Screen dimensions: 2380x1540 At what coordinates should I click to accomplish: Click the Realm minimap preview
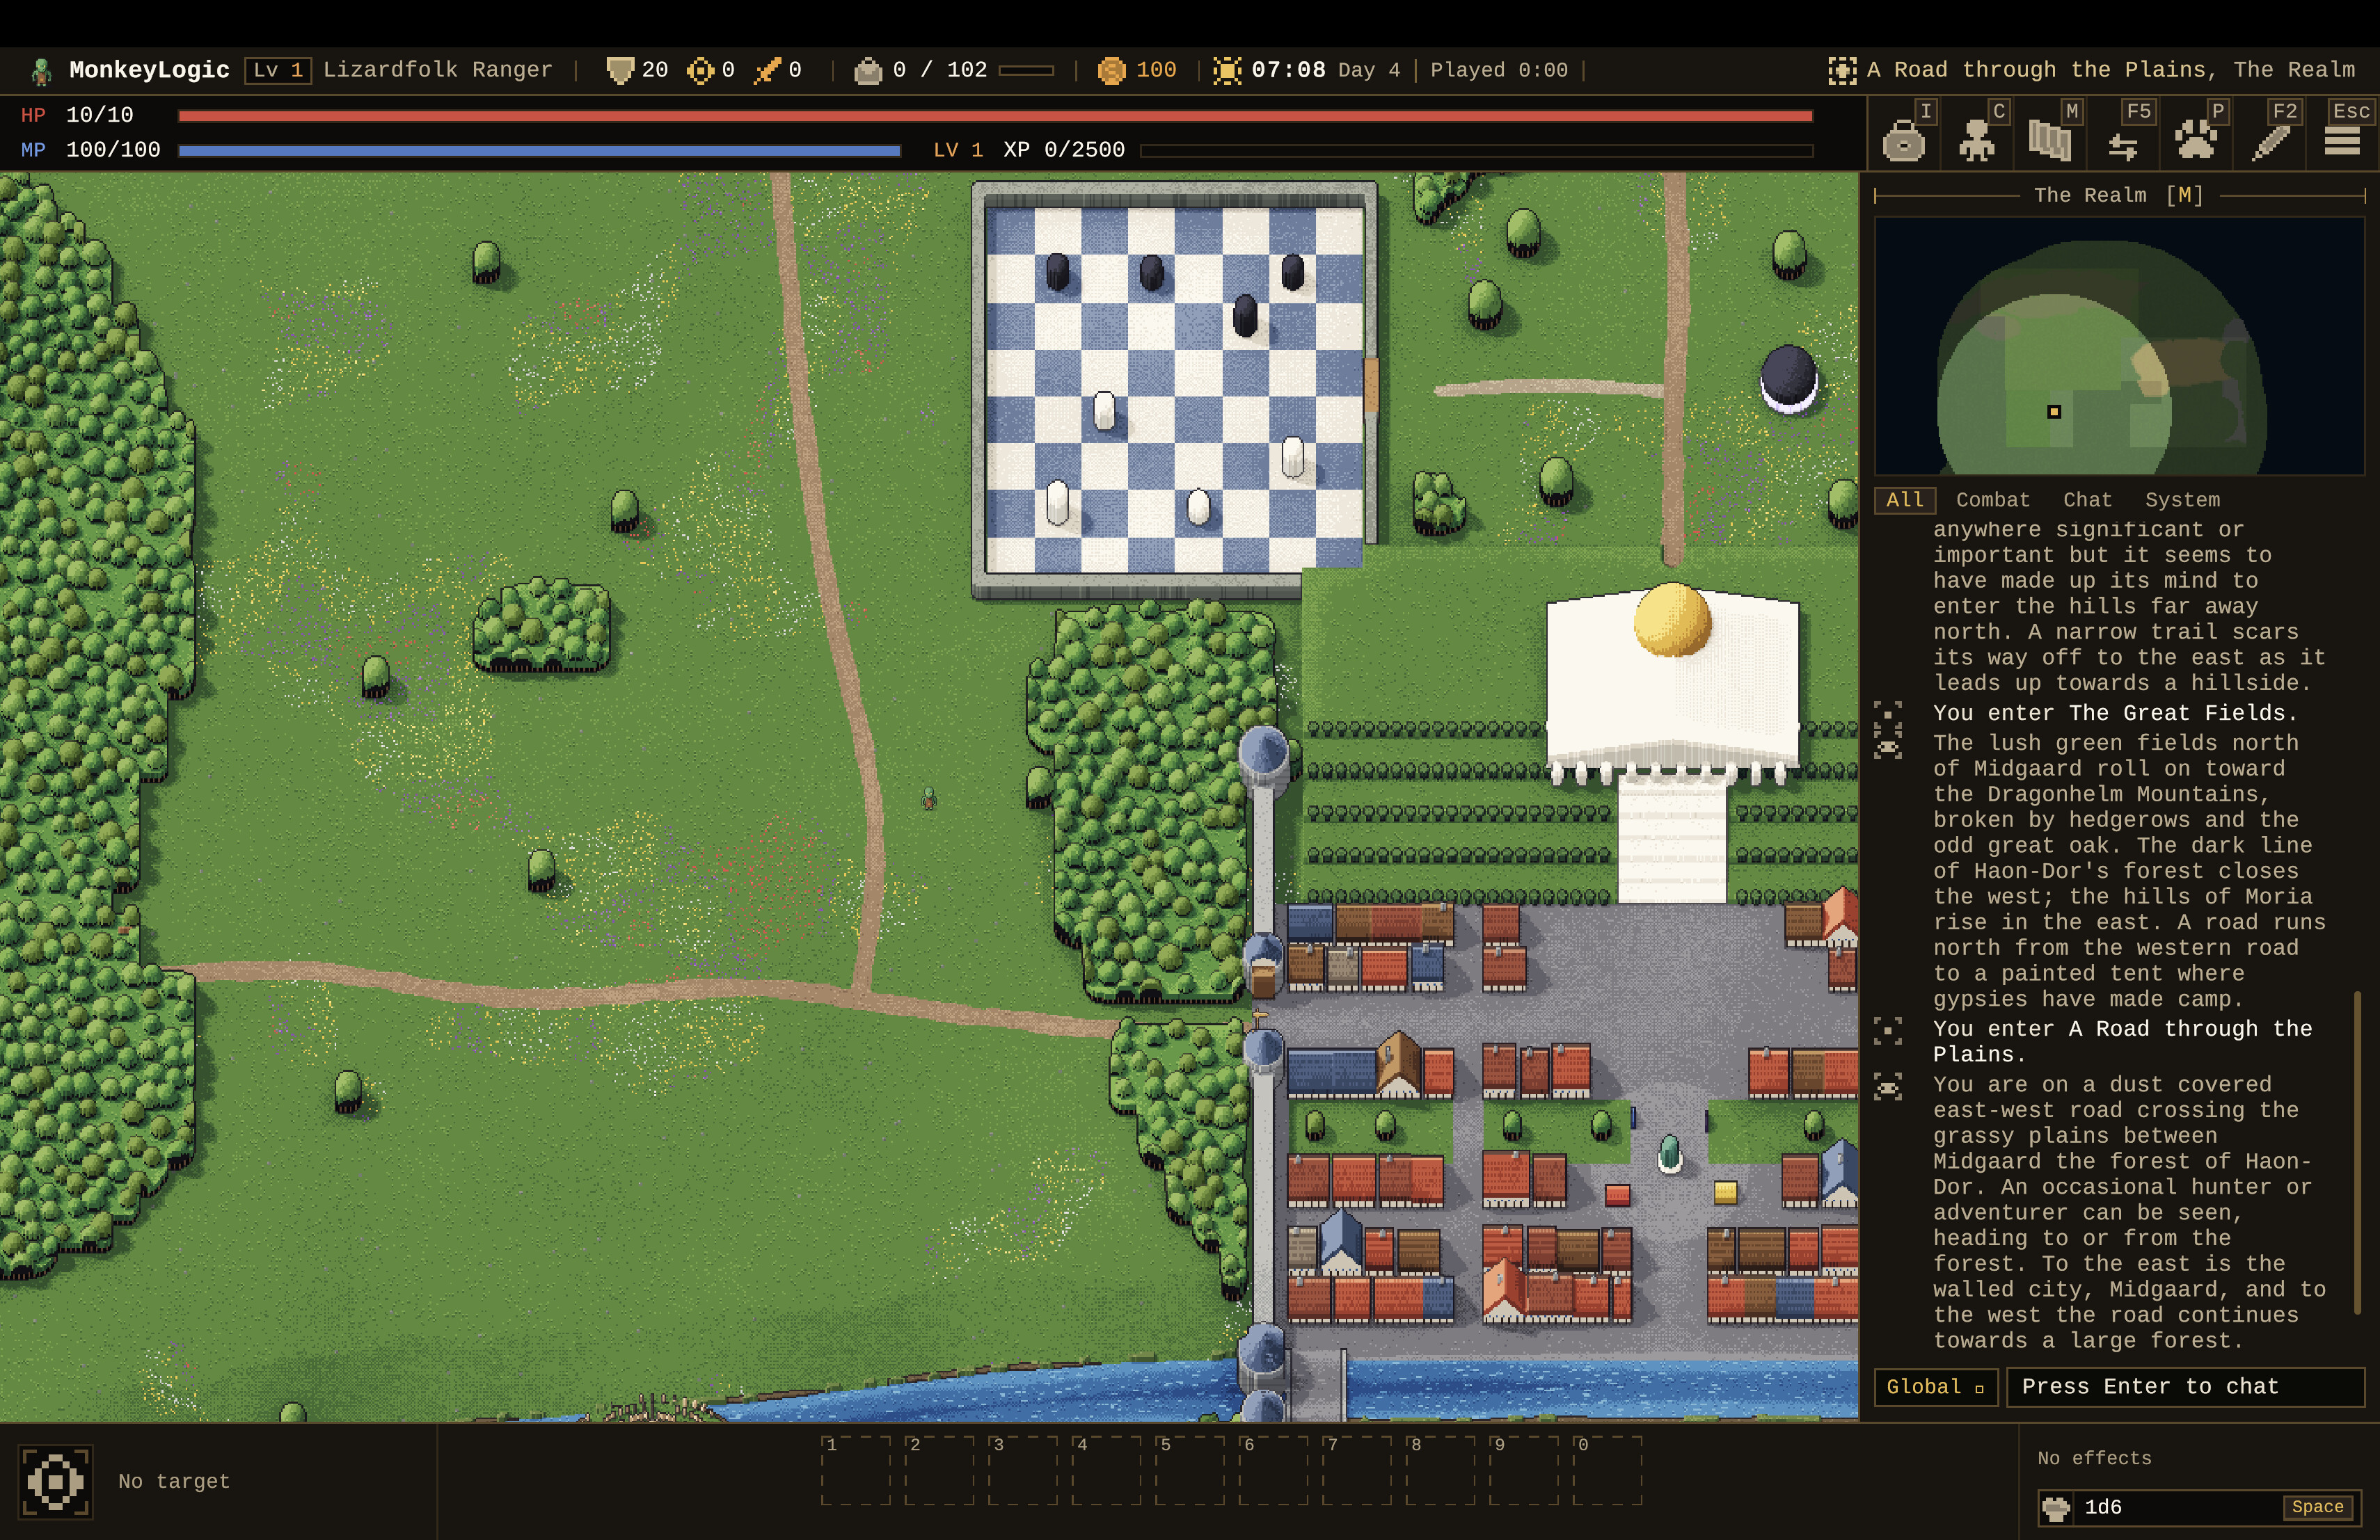pyautogui.click(x=2118, y=346)
